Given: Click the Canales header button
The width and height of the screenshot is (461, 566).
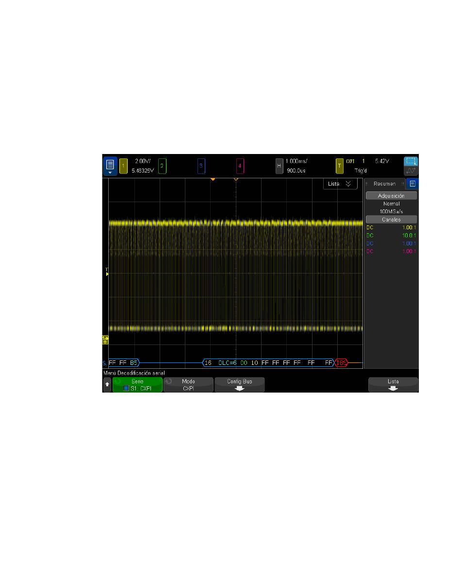Looking at the screenshot, I should point(391,220).
